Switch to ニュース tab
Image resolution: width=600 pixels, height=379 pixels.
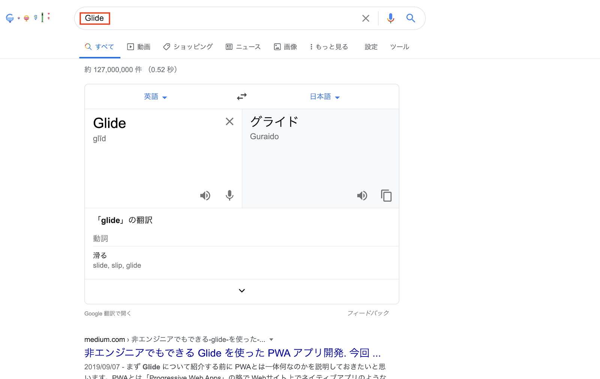click(243, 47)
